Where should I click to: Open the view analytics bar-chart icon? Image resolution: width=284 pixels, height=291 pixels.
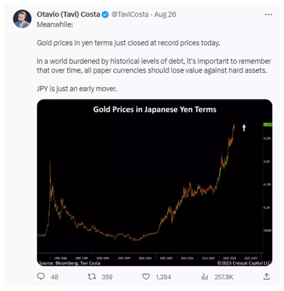tap(204, 277)
